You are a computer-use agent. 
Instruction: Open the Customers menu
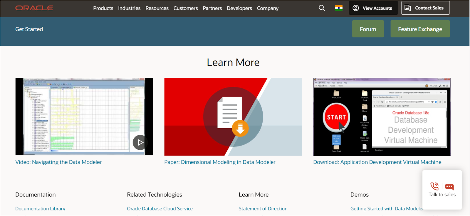tap(186, 8)
